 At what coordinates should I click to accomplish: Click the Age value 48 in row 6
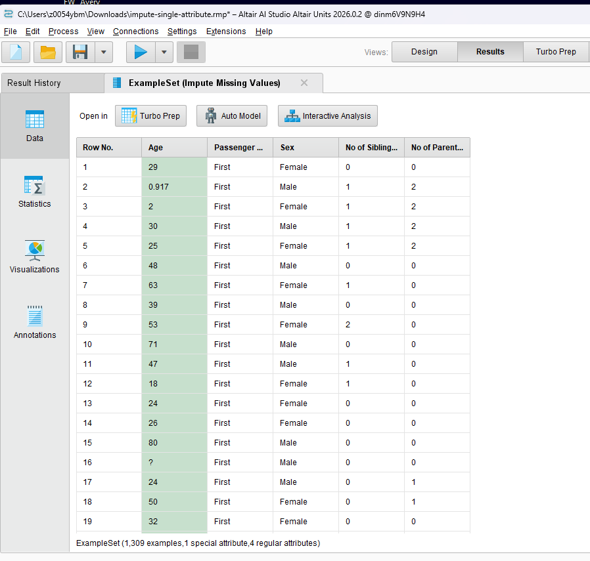click(x=175, y=266)
